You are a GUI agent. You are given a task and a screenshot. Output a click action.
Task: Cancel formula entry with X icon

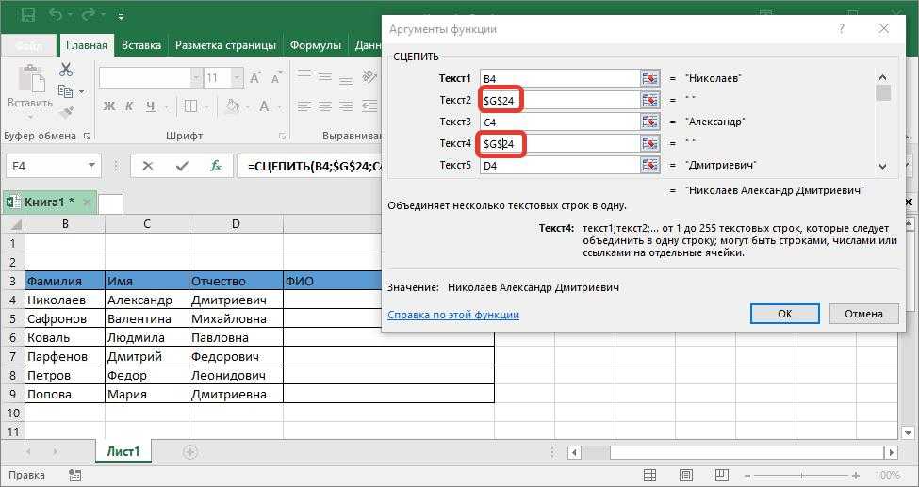(x=148, y=166)
